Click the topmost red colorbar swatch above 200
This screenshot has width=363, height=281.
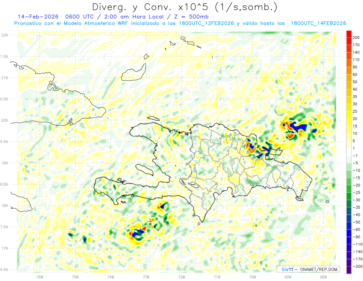349,34
